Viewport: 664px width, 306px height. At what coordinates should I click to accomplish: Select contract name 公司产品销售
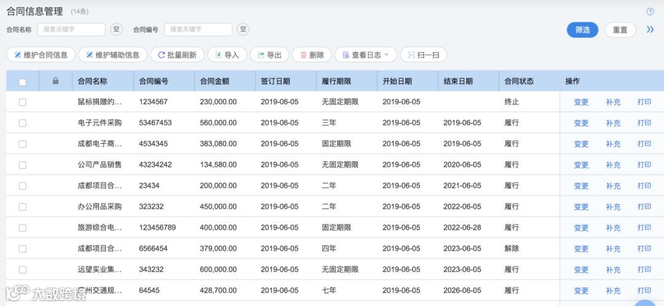point(100,165)
